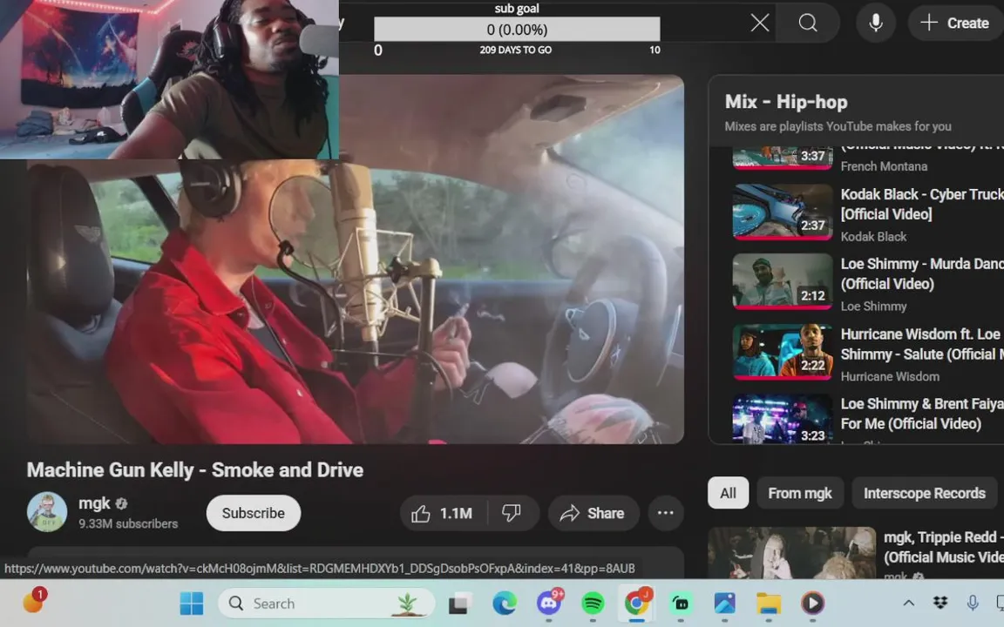Open Dropbox from the system tray
Screen dimensions: 1004x627
pos(940,603)
